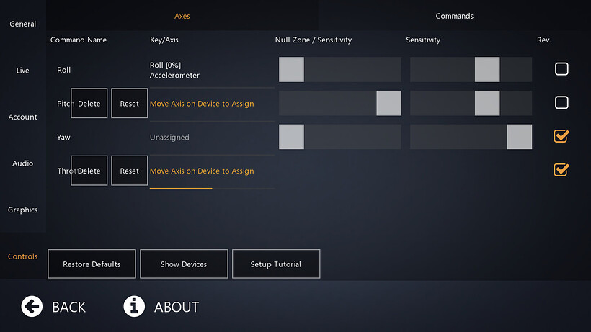Click the back arrow icon
591x332 pixels.
(32, 306)
